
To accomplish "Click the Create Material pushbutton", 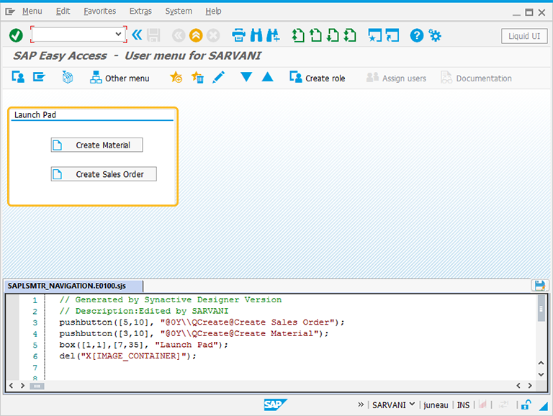I will click(x=97, y=145).
